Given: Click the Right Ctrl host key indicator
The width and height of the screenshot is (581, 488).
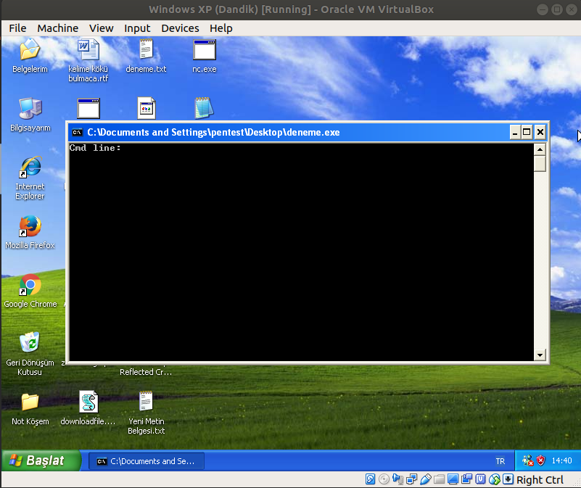Looking at the screenshot, I should [540, 480].
